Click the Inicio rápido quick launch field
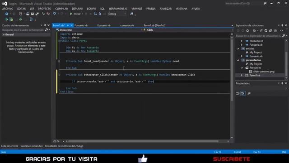Image resolution: width=289 pixels, height=163 pixels. point(244,3)
